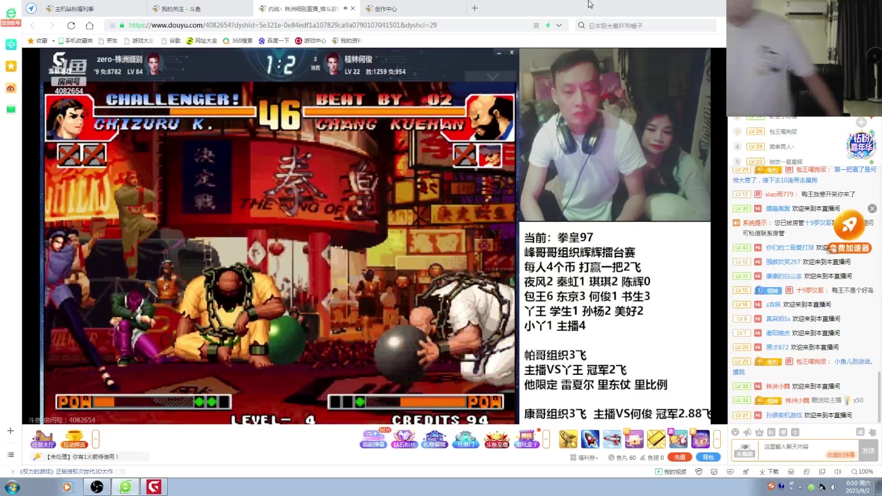Open the 收藏 bookmarks dropdown arrow

click(53, 41)
